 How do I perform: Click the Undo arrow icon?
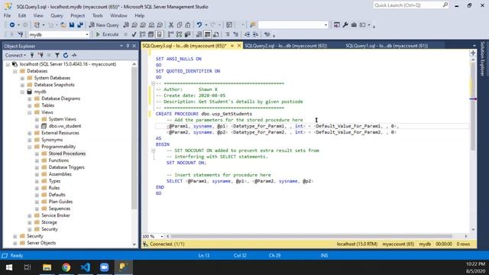coord(199,25)
